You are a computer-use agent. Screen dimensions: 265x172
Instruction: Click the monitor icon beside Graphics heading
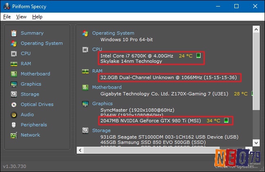pos(85,104)
